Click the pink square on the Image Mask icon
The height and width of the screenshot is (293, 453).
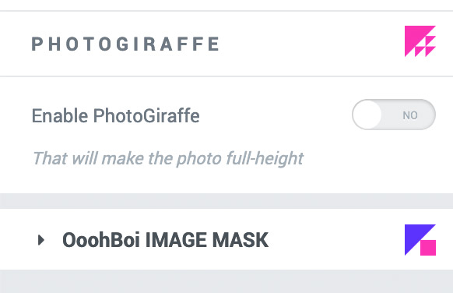428,248
